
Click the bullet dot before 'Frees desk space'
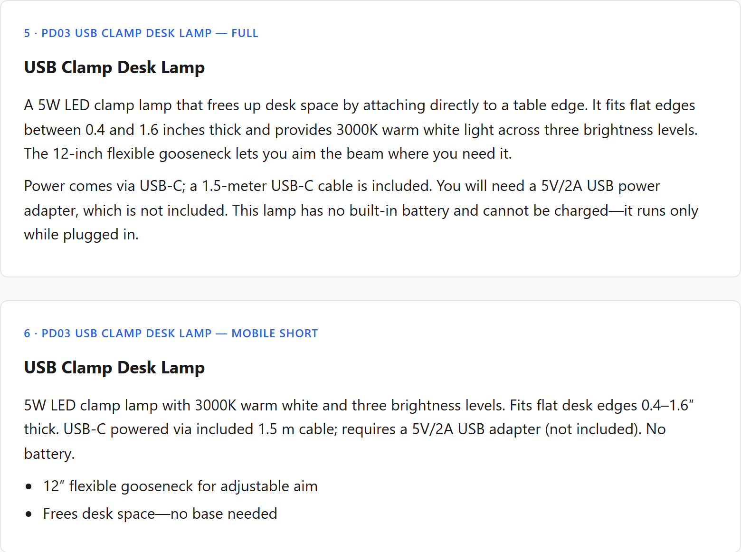click(29, 514)
